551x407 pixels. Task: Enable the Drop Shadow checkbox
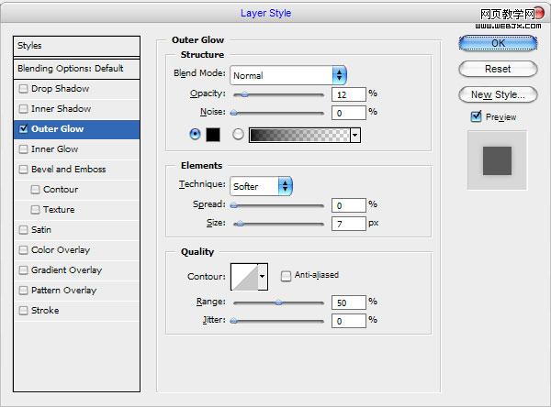pyautogui.click(x=23, y=89)
